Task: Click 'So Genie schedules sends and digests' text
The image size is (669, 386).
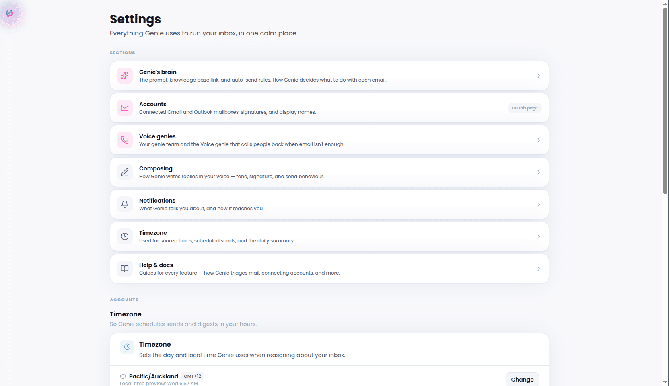Action: tap(183, 324)
